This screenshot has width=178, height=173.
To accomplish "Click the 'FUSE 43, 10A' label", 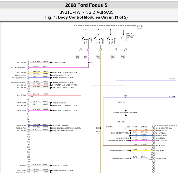I will [x=21, y=105].
